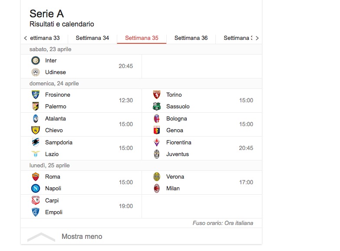
Task: Open the Carpi vs Empoli match
Action: [x=81, y=206]
